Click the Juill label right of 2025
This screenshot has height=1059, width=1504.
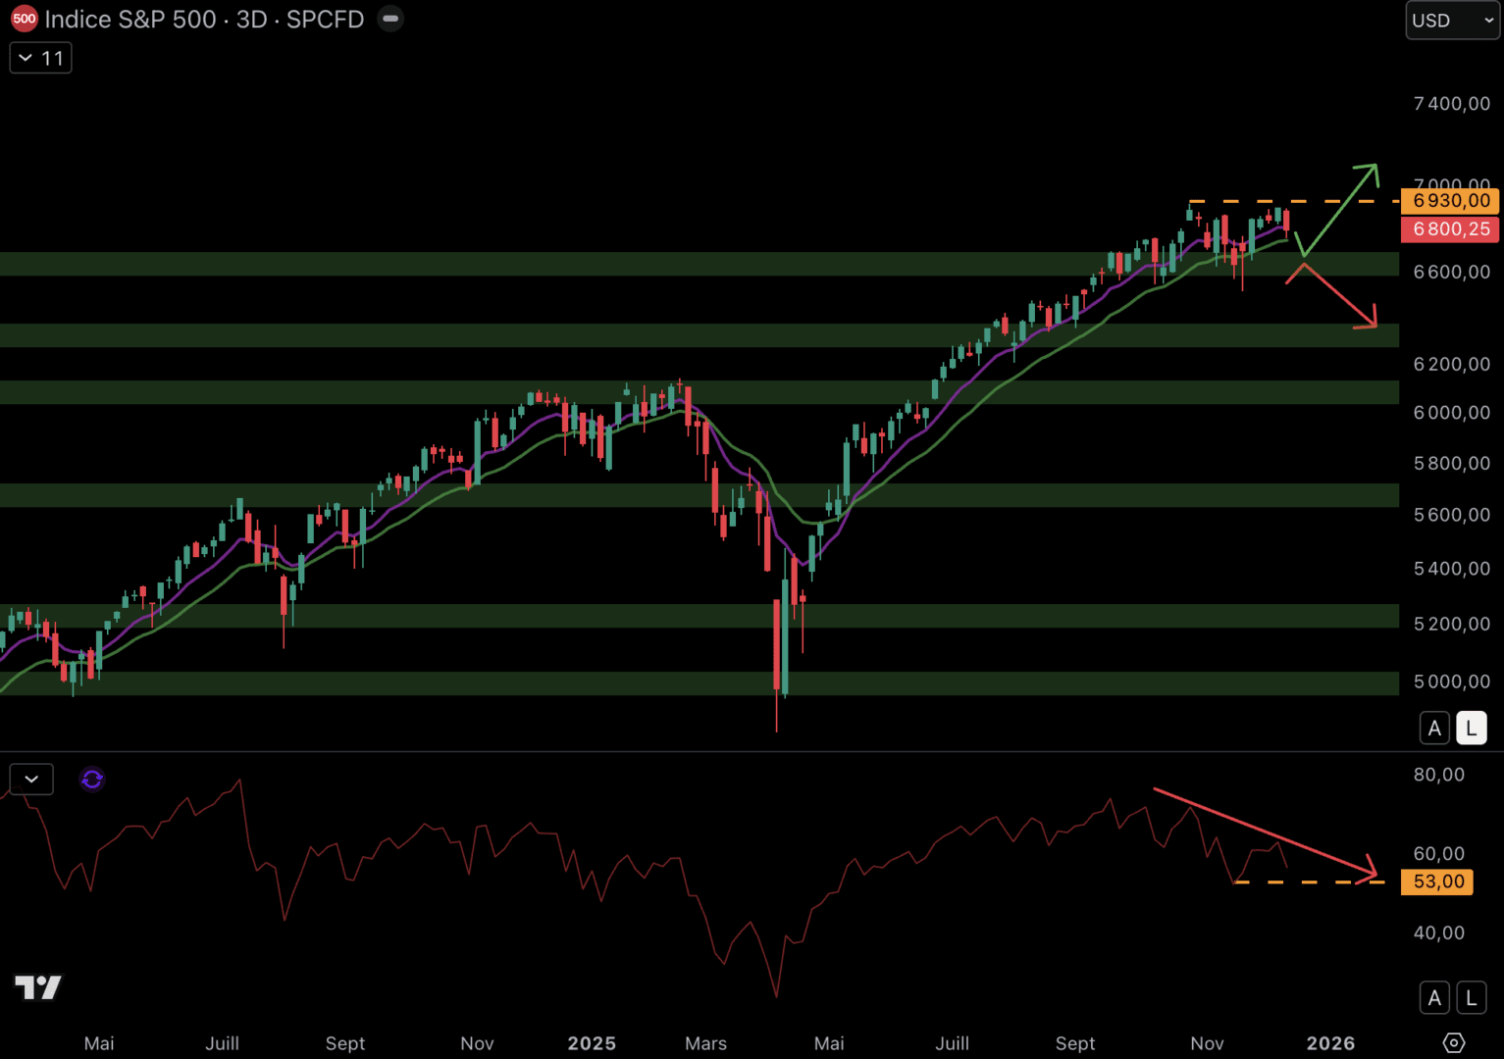click(x=952, y=1043)
